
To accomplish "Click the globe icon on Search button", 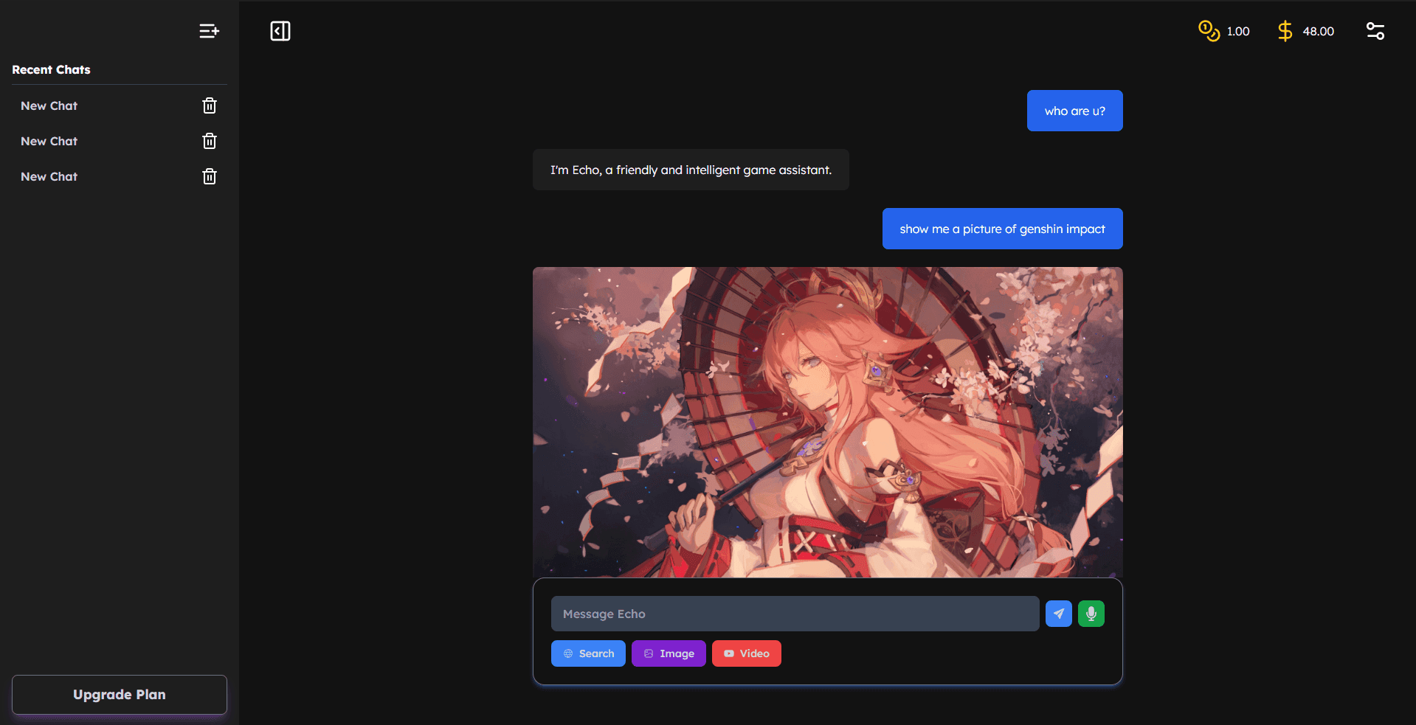I will (567, 653).
